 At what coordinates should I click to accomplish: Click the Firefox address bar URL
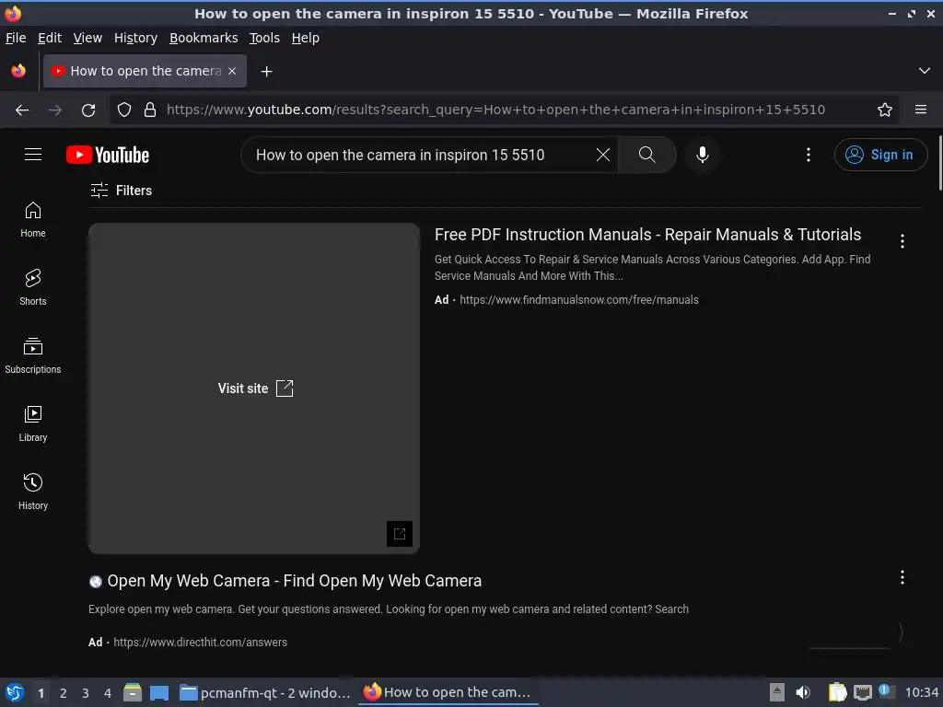495,110
